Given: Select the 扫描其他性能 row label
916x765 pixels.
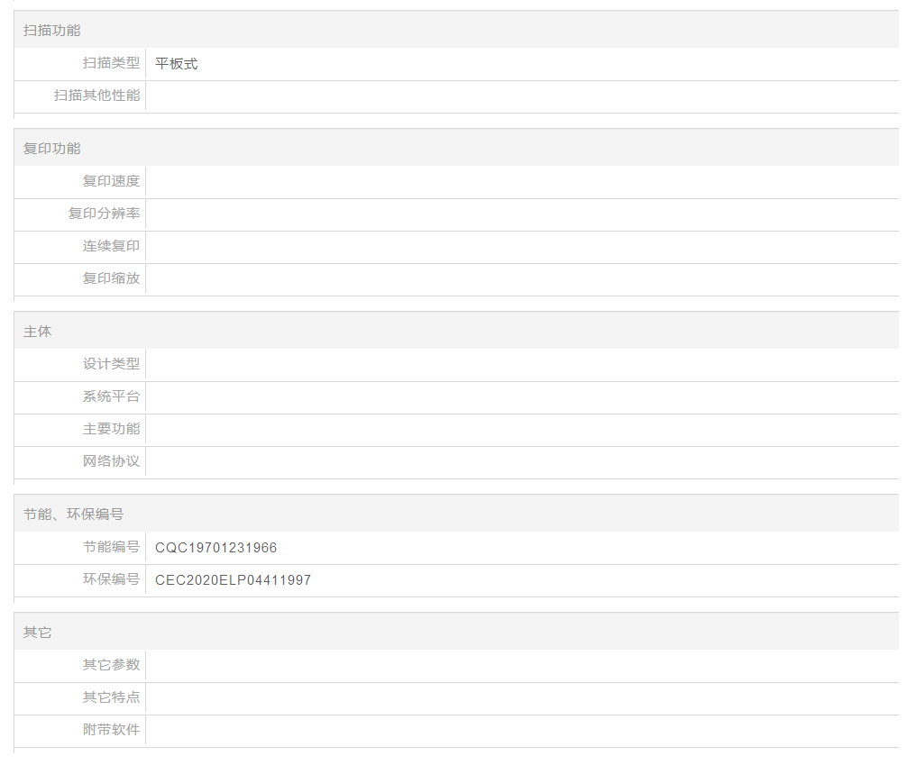Looking at the screenshot, I should 96,96.
